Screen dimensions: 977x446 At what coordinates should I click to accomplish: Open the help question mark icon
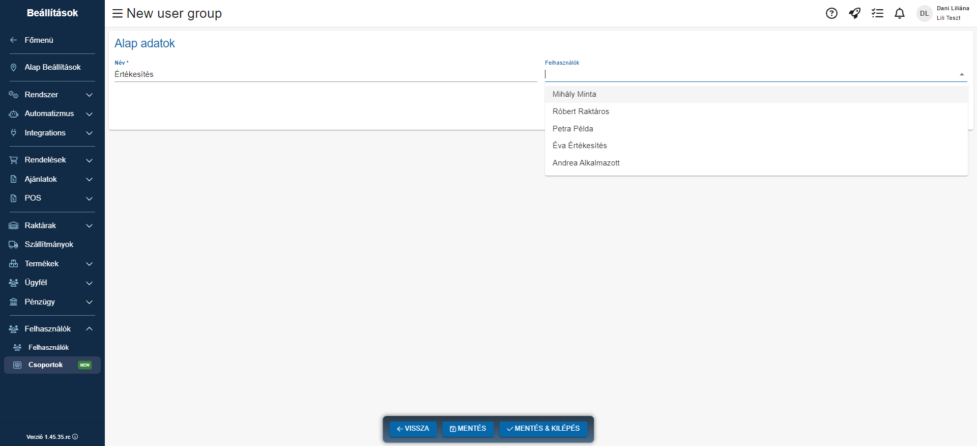pos(831,13)
